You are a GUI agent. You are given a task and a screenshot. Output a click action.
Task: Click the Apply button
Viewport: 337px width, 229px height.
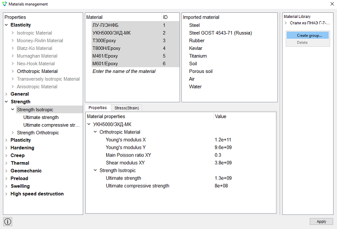pos(321,221)
